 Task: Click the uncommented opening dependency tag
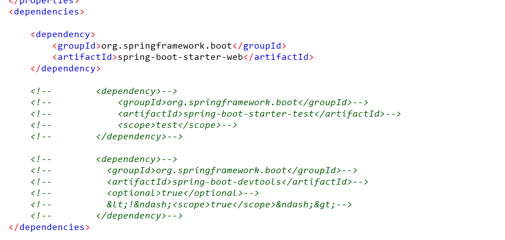click(x=63, y=34)
